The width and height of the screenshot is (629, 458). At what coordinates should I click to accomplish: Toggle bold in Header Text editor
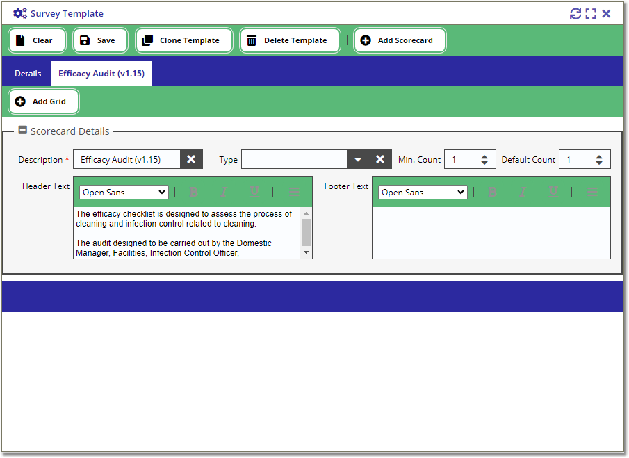[x=193, y=193]
